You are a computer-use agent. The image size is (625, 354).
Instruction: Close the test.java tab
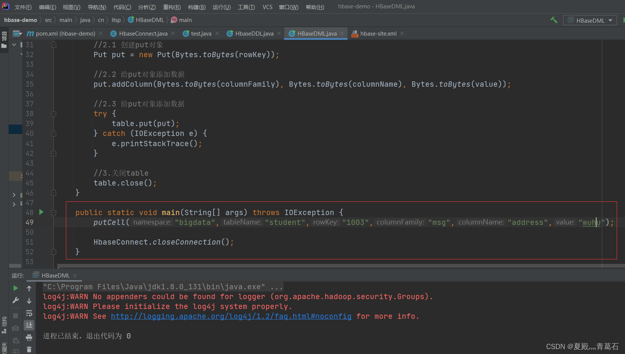tap(217, 33)
